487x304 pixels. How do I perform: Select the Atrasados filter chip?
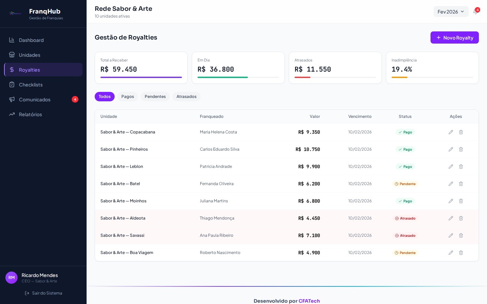coord(186,97)
